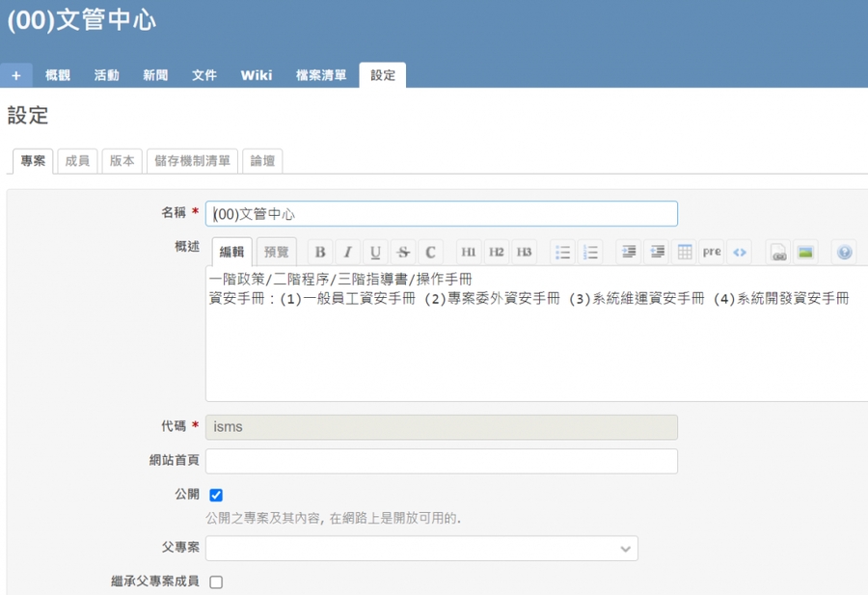The height and width of the screenshot is (595, 868).
Task: Open the 成員 settings tab
Action: [77, 161]
